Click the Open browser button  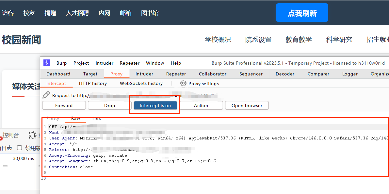coord(247,105)
